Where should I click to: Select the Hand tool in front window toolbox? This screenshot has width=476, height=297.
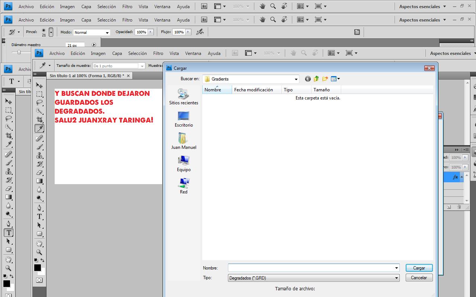point(39,244)
